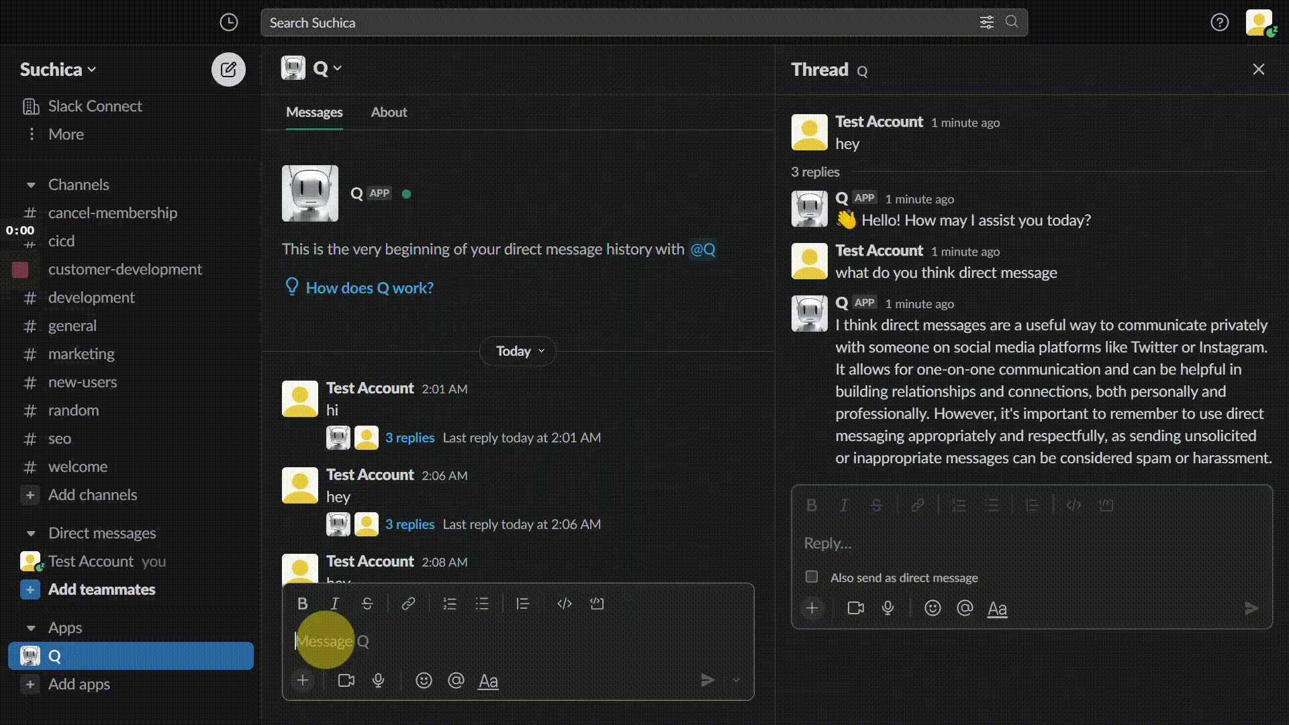This screenshot has width=1289, height=725.
Task: Start an ordered list in main composer
Action: tap(450, 603)
